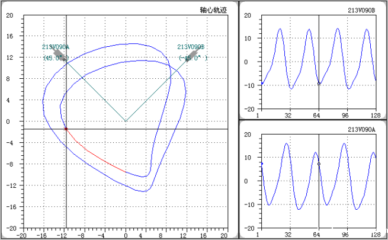Click the 213V090A label in orbit plot

(56, 47)
